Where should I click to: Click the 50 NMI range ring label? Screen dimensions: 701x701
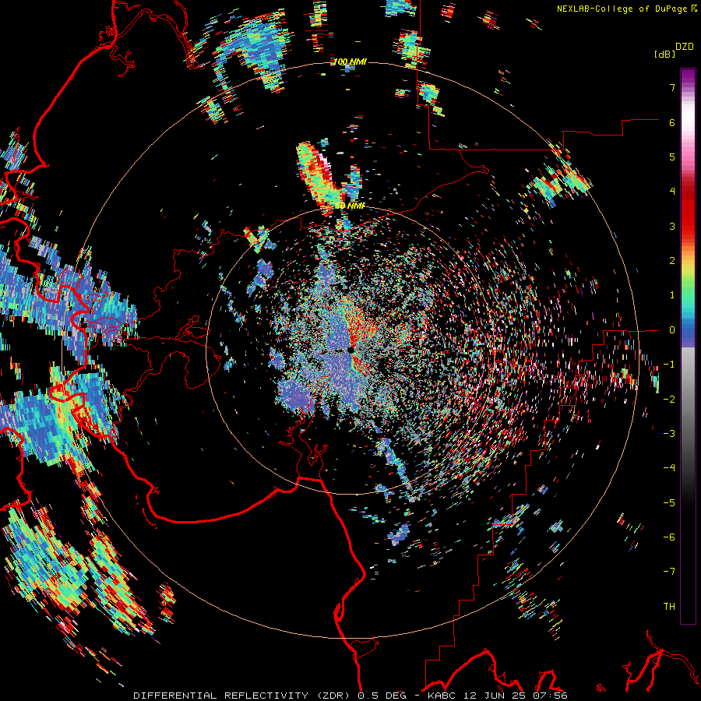[350, 206]
